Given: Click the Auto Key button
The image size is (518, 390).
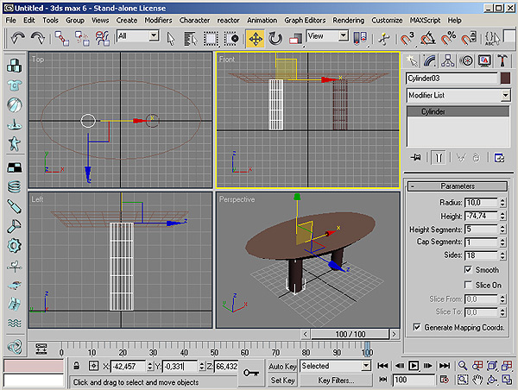Looking at the screenshot, I should tap(282, 366).
